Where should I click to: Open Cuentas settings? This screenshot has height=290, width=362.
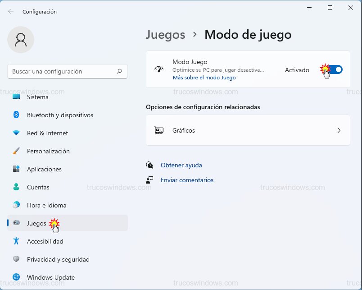pos(39,187)
